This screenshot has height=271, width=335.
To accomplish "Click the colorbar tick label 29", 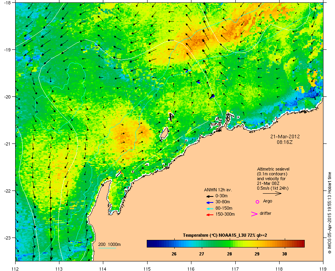I will 257,254.
